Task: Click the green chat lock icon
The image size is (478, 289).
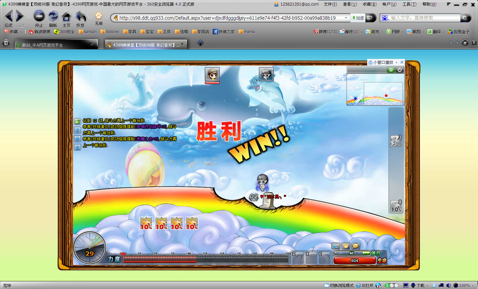Action: (x=77, y=121)
